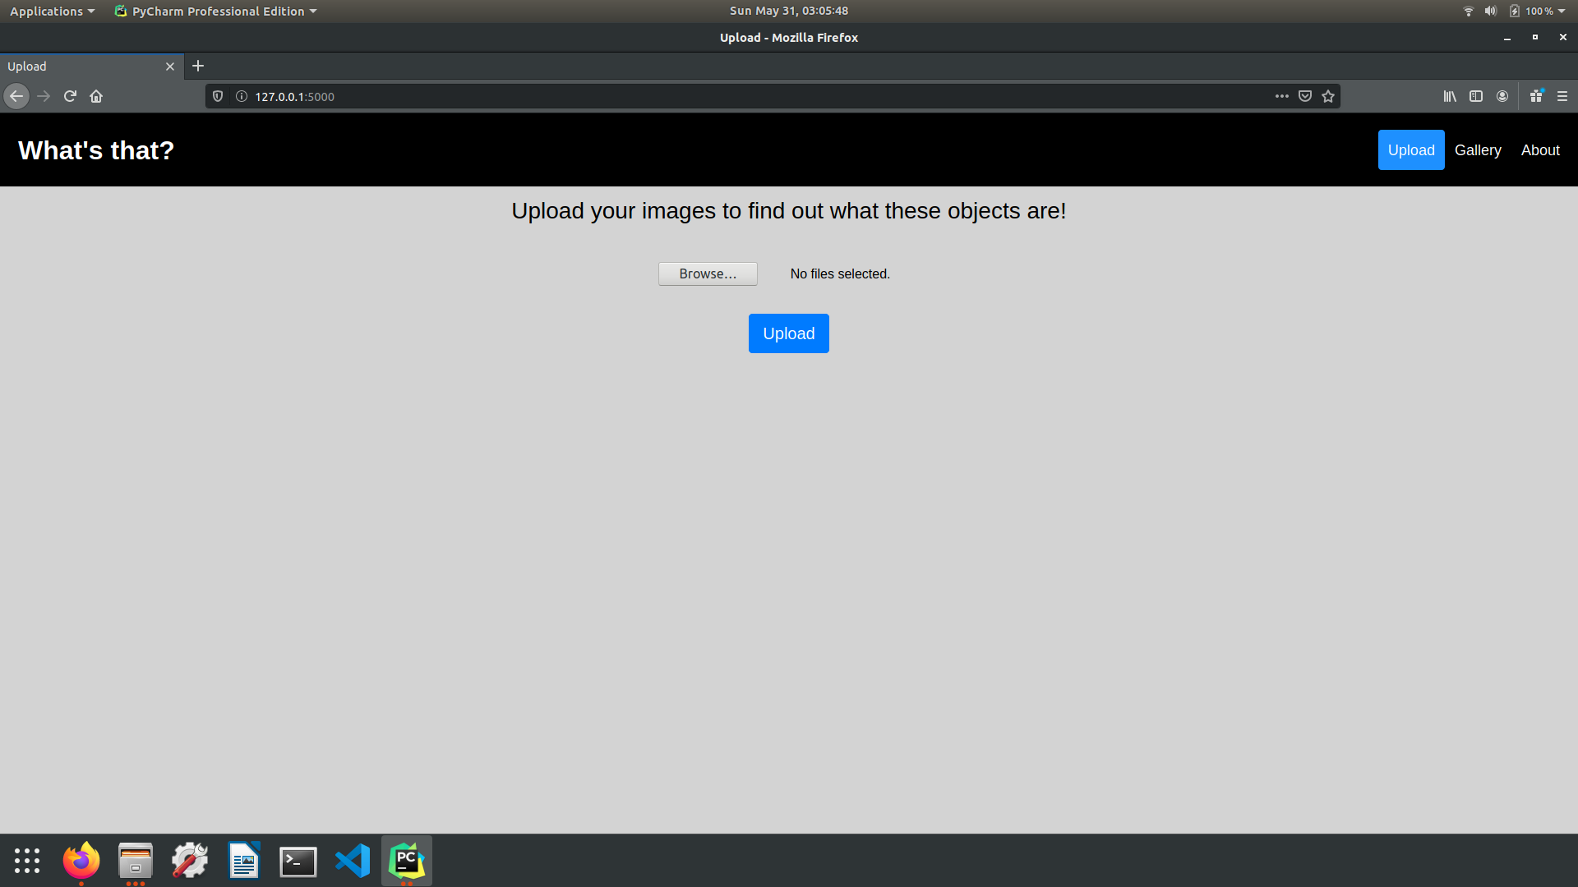Open the page actions three-dot menu
Viewport: 1578px width, 887px height.
tap(1282, 96)
